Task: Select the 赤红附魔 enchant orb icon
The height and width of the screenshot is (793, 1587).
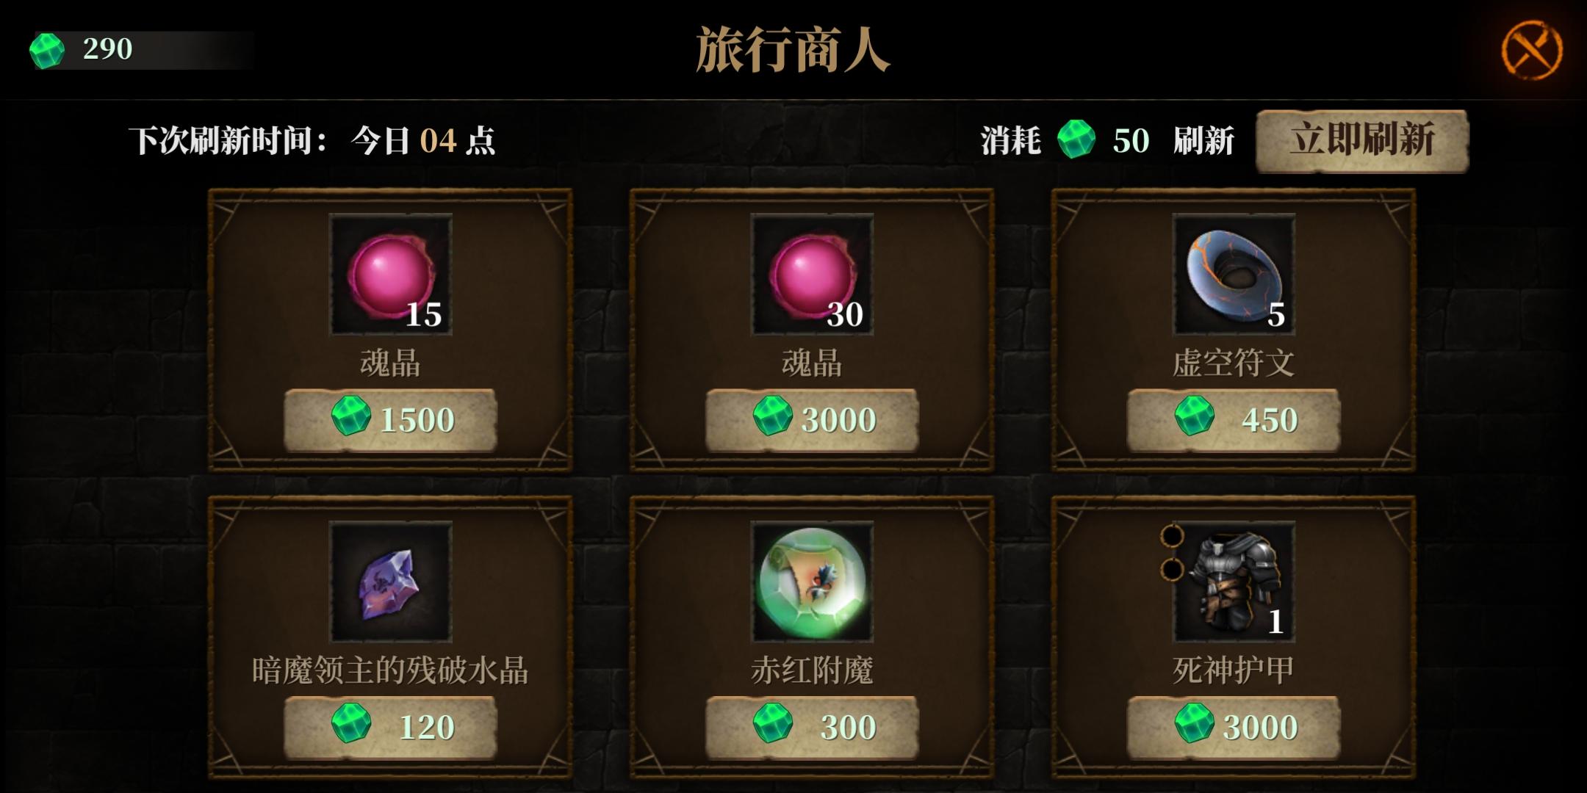Action: (813, 582)
